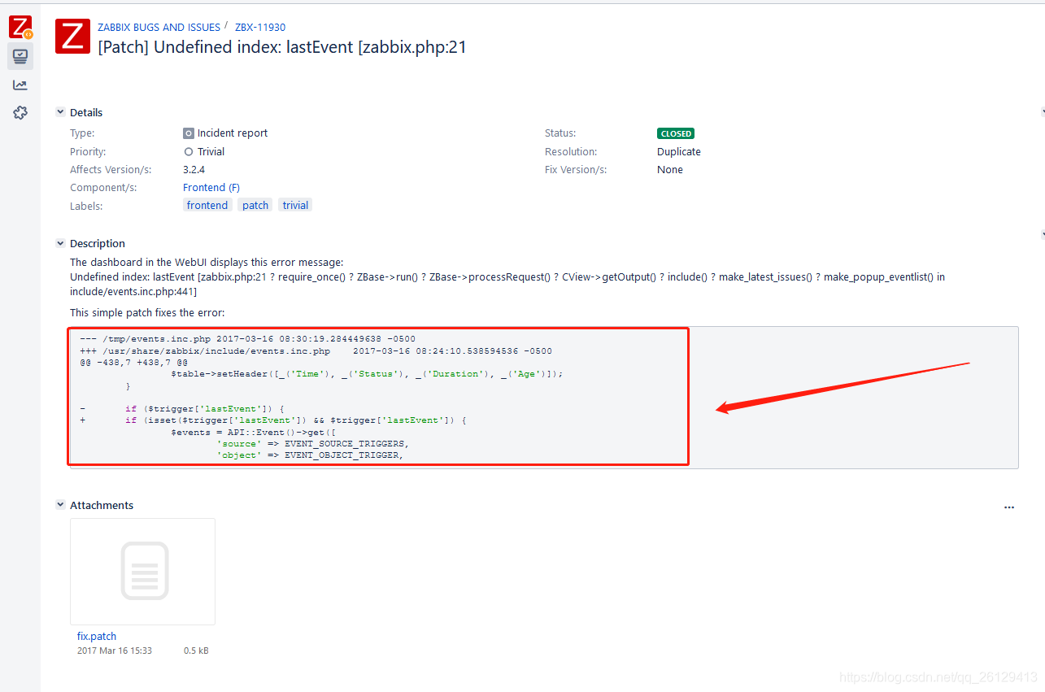Click the 'Affects Version/s:' field label
Screen dimensions: 1045x692
(110, 170)
